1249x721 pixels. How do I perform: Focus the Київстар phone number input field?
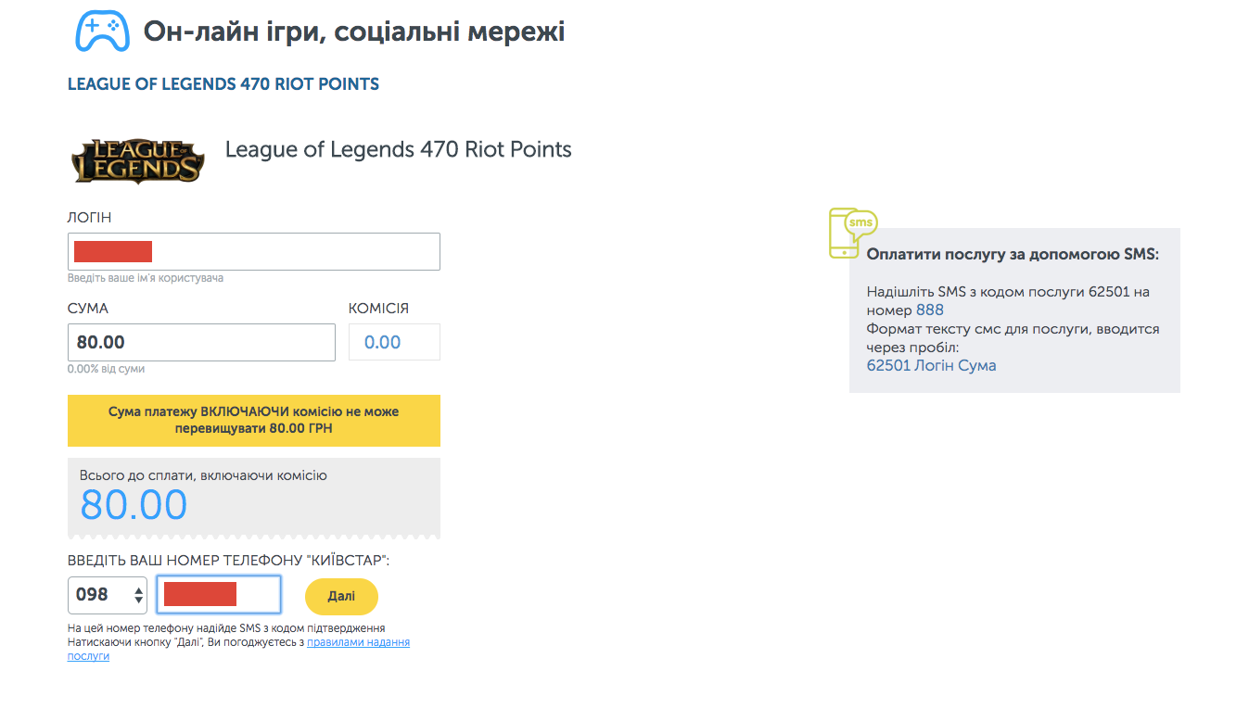pyautogui.click(x=219, y=595)
